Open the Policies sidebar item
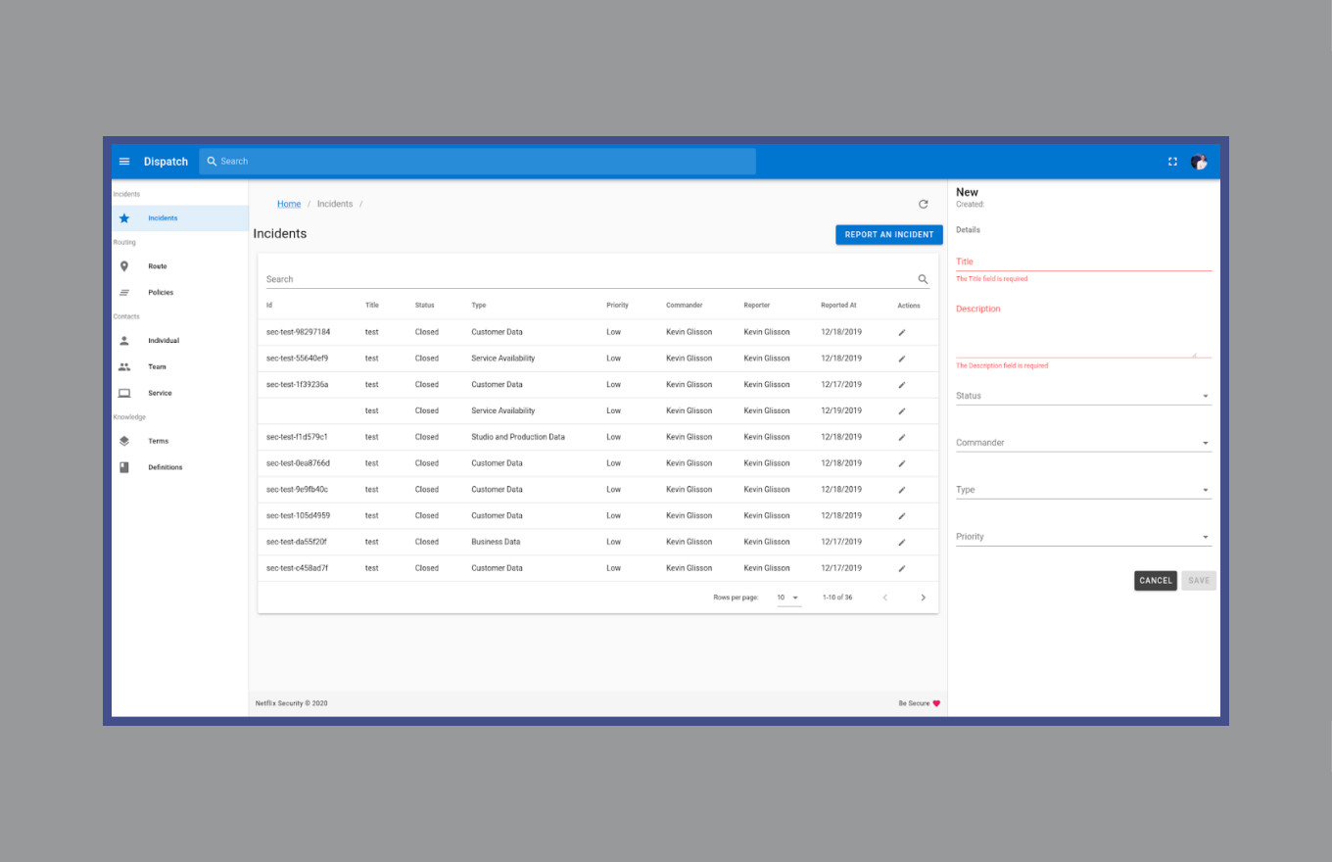 (x=161, y=293)
